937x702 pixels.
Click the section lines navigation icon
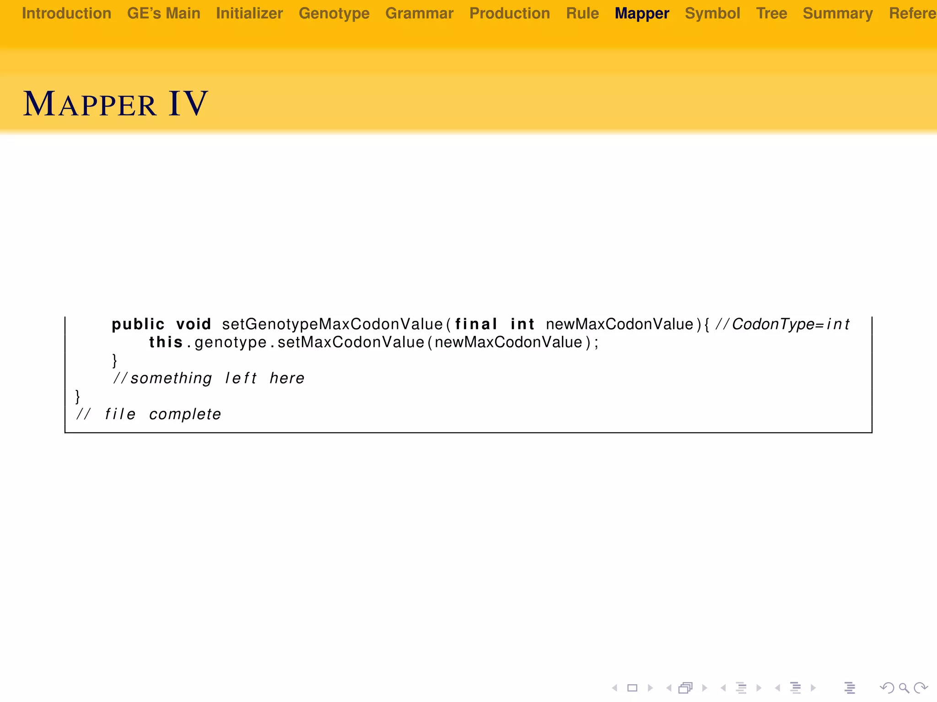pos(796,688)
